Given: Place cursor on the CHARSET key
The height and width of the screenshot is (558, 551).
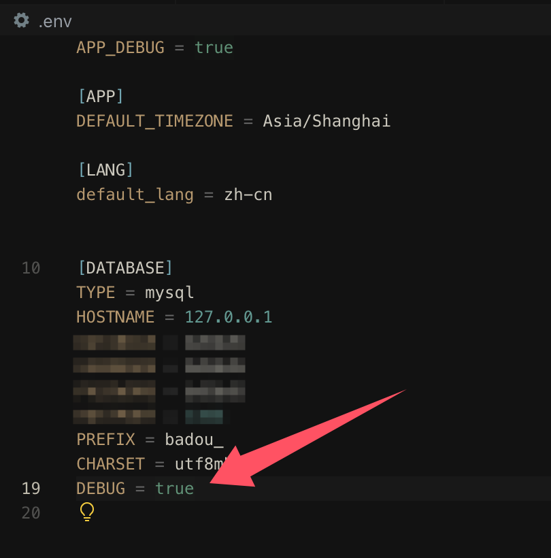Looking at the screenshot, I should coord(110,463).
